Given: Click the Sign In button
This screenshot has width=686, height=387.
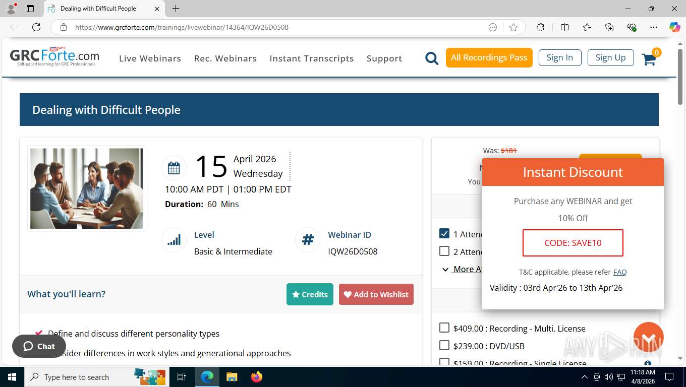Looking at the screenshot, I should coord(560,57).
